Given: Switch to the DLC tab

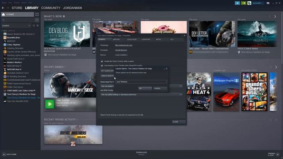Looking at the screenshot, I should pos(172,39).
